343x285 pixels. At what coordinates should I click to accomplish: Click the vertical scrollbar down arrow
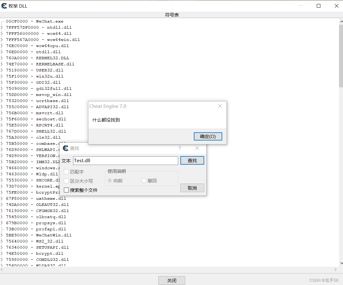coord(341,263)
